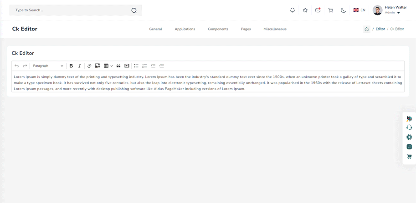The image size is (416, 203).
Task: Toggle block quote formatting
Action: [x=118, y=66]
